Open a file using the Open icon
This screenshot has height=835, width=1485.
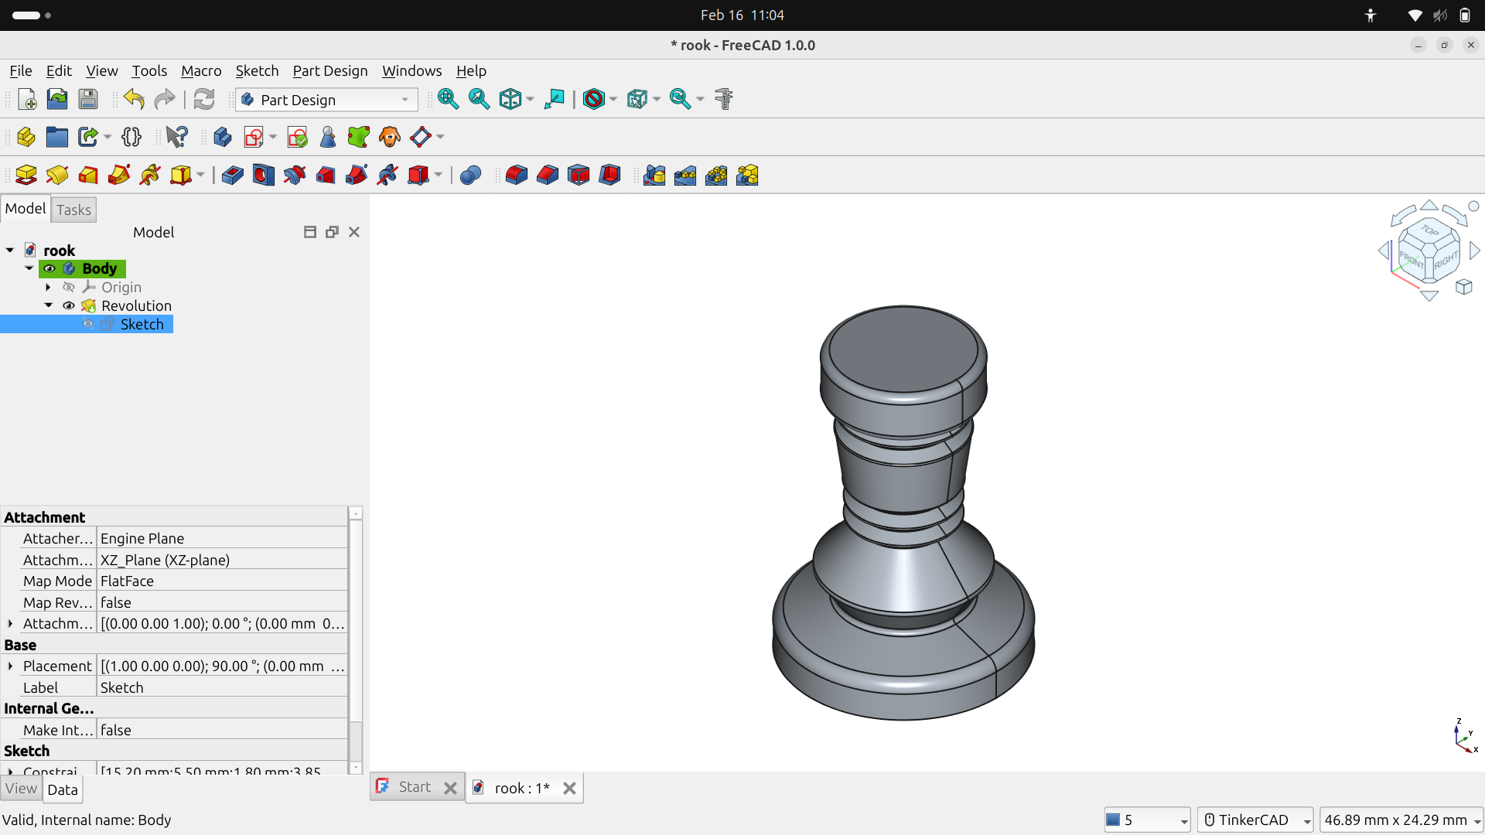(x=57, y=99)
